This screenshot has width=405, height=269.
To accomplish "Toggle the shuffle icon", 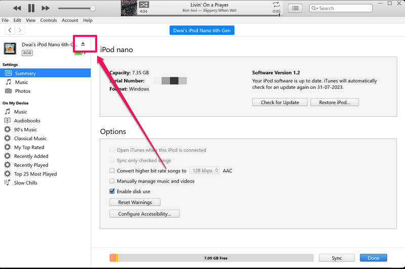I will pyautogui.click(x=144, y=5).
